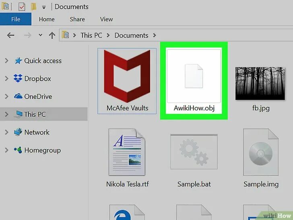Expand the OneDrive tree node
The image size is (293, 220).
(6, 96)
